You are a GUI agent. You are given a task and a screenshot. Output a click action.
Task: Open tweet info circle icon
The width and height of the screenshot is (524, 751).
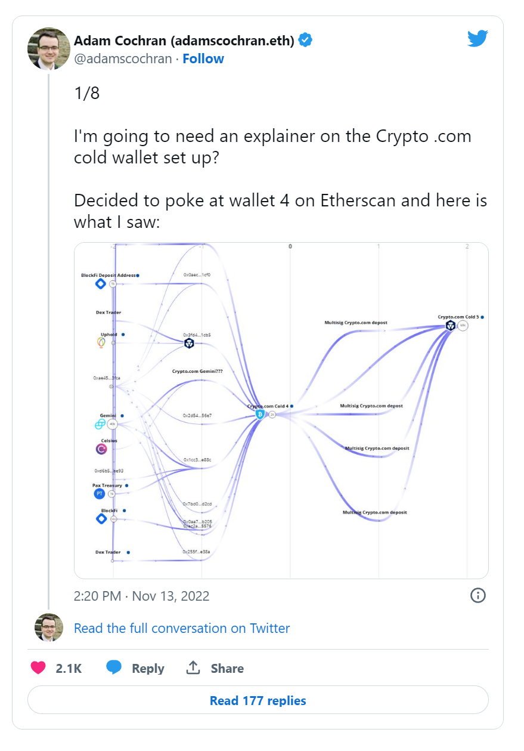478,595
